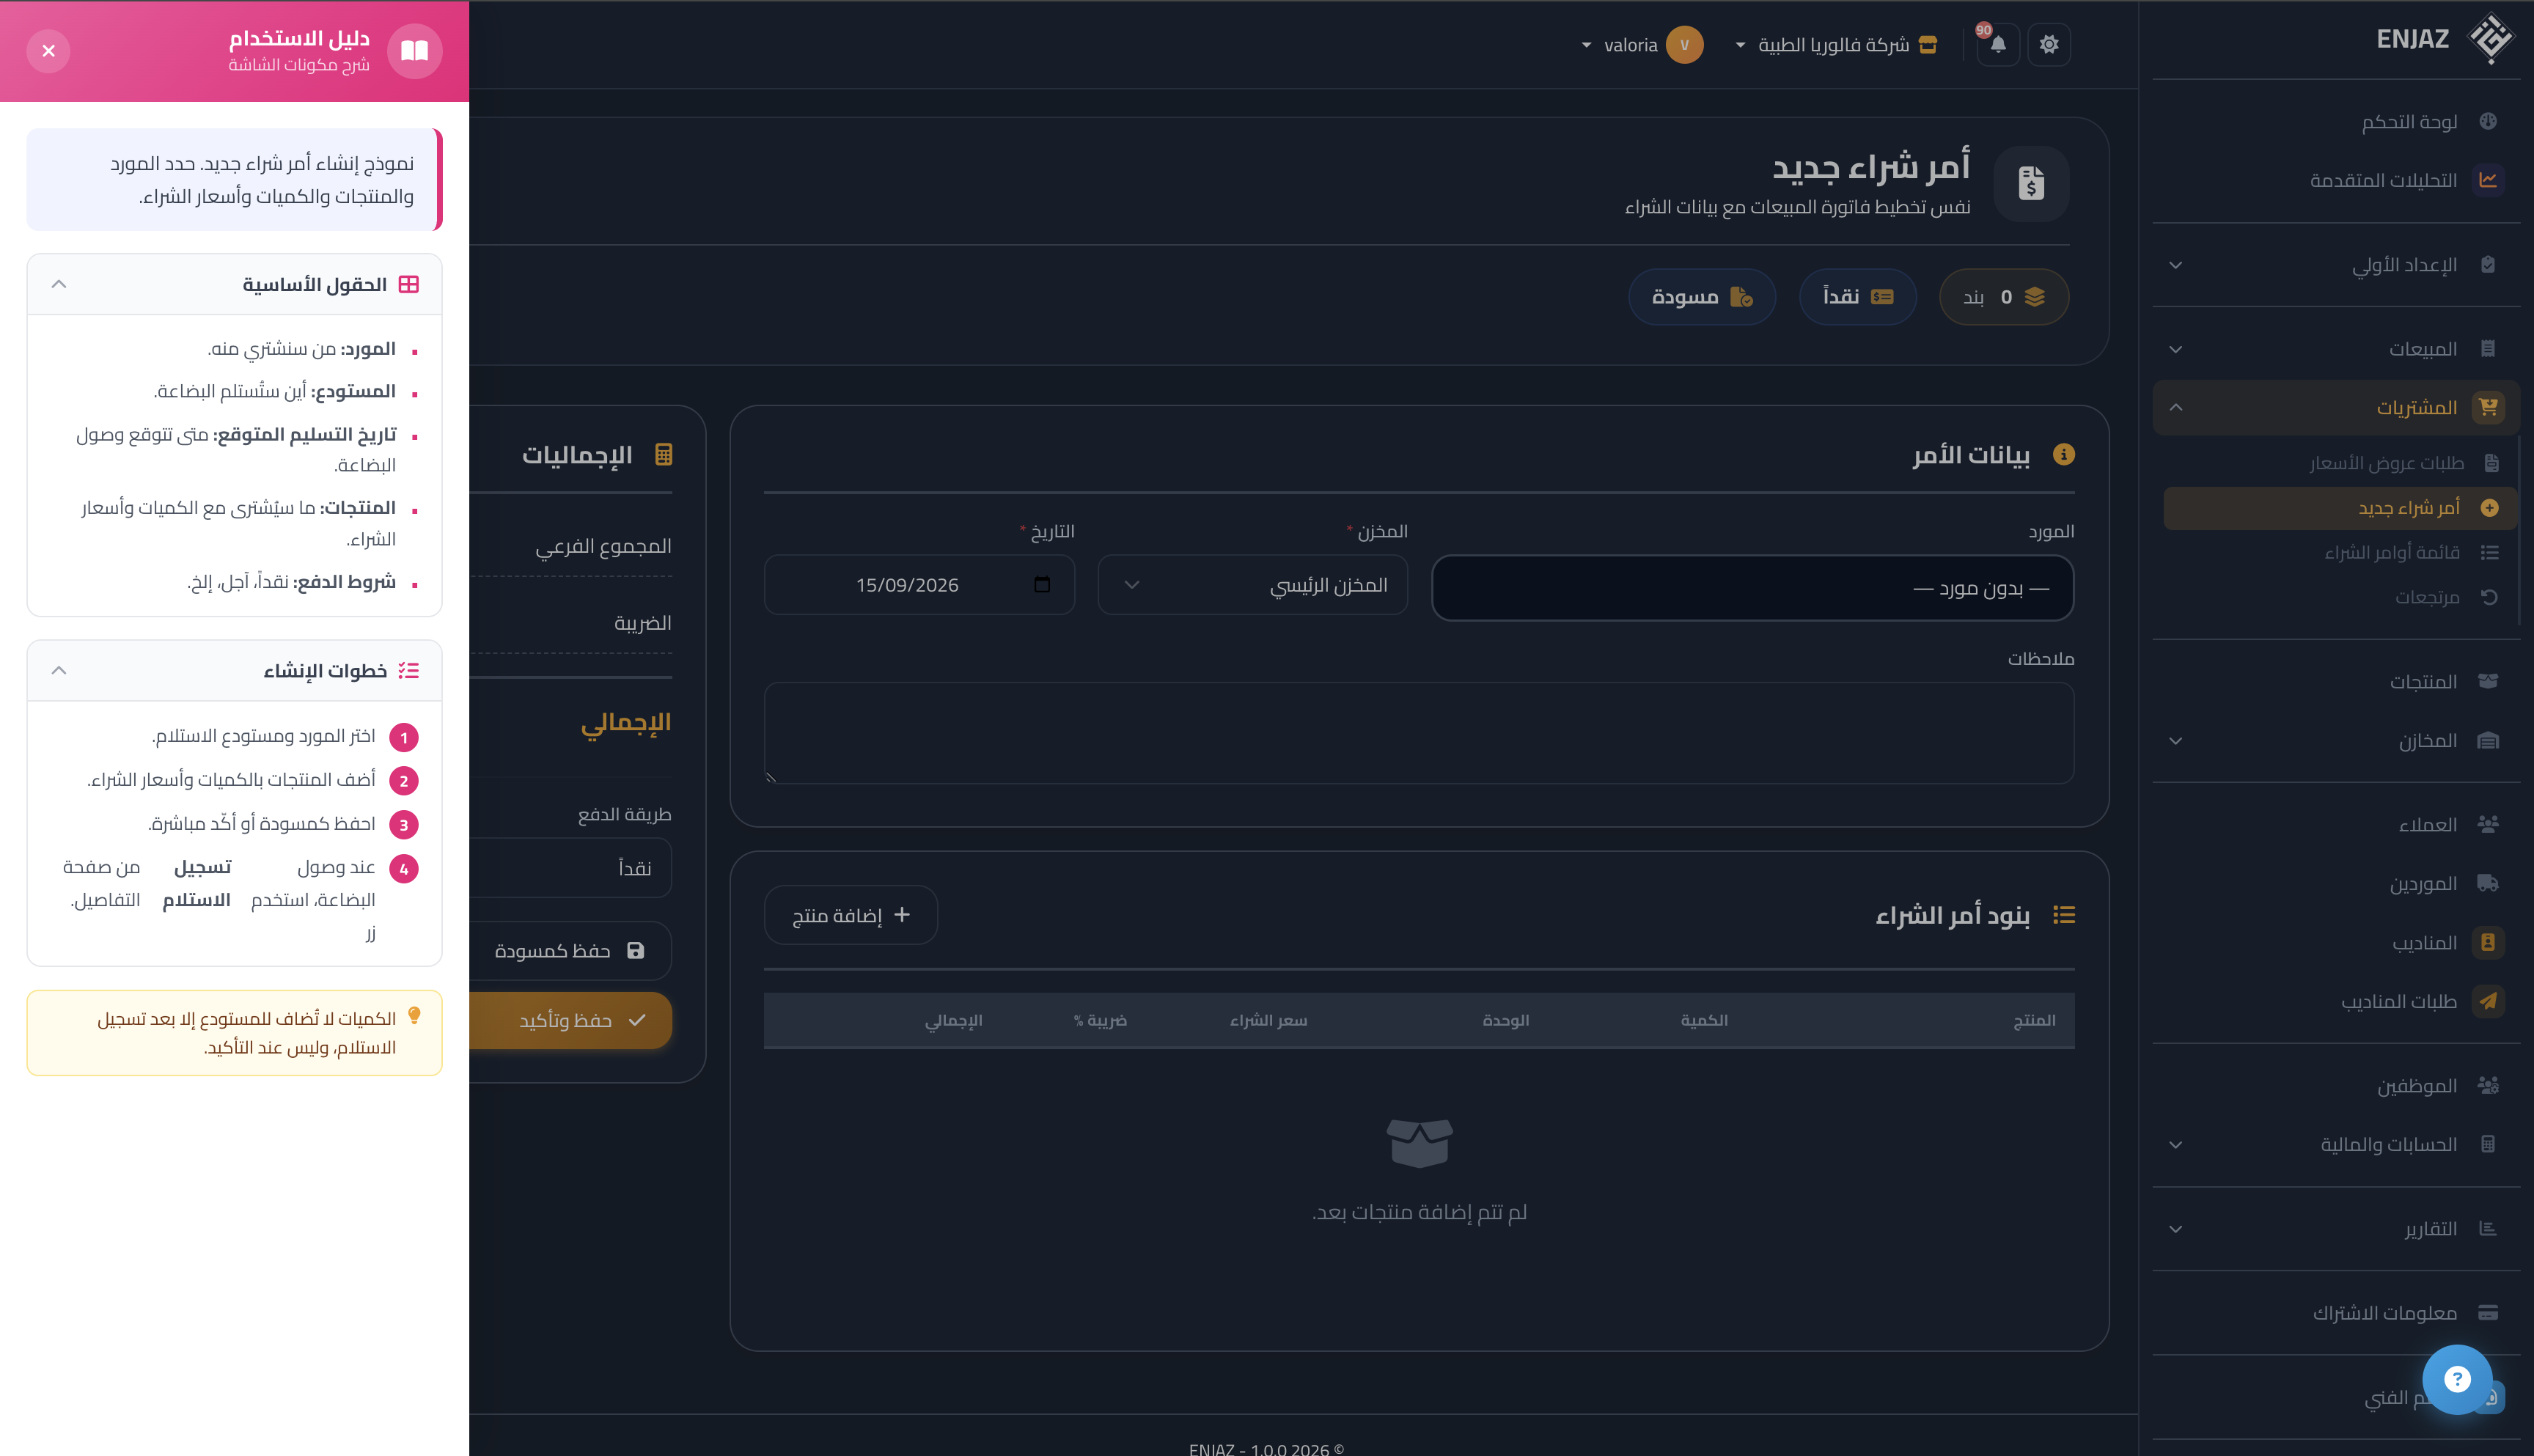The image size is (2534, 1456).
Task: Click the date calendar picker icon
Action: point(1042,584)
